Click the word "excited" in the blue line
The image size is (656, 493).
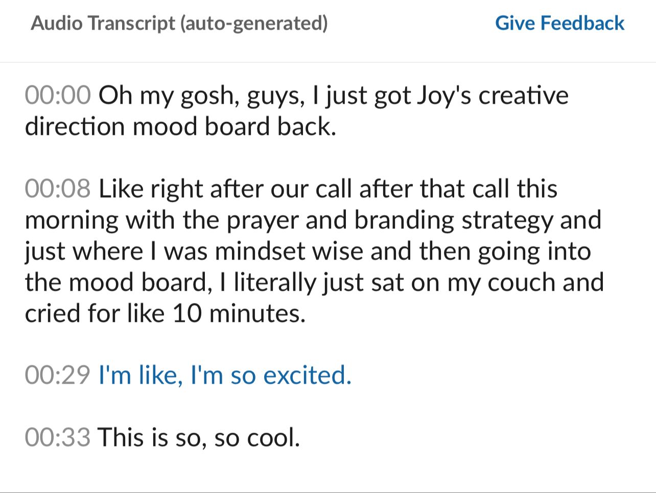307,375
